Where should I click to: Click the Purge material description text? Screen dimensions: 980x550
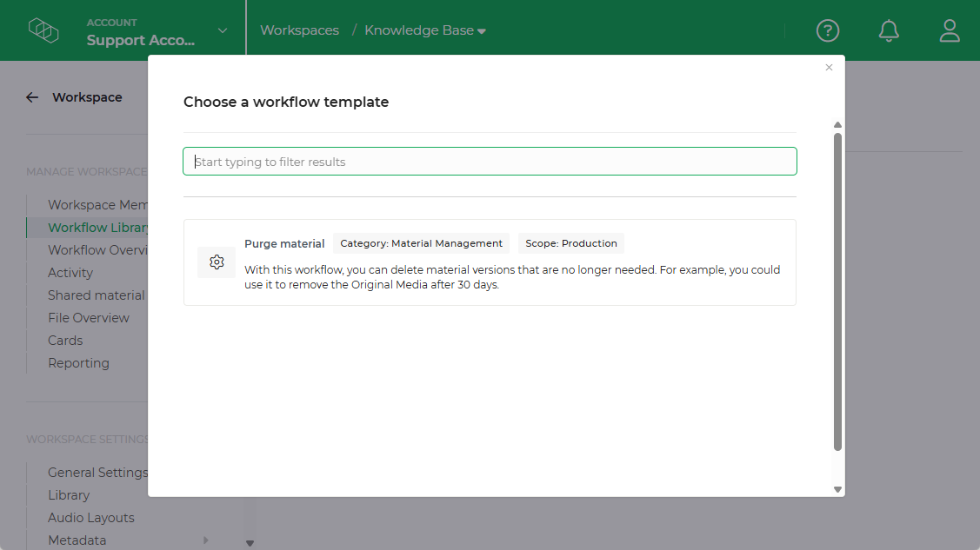coord(512,277)
